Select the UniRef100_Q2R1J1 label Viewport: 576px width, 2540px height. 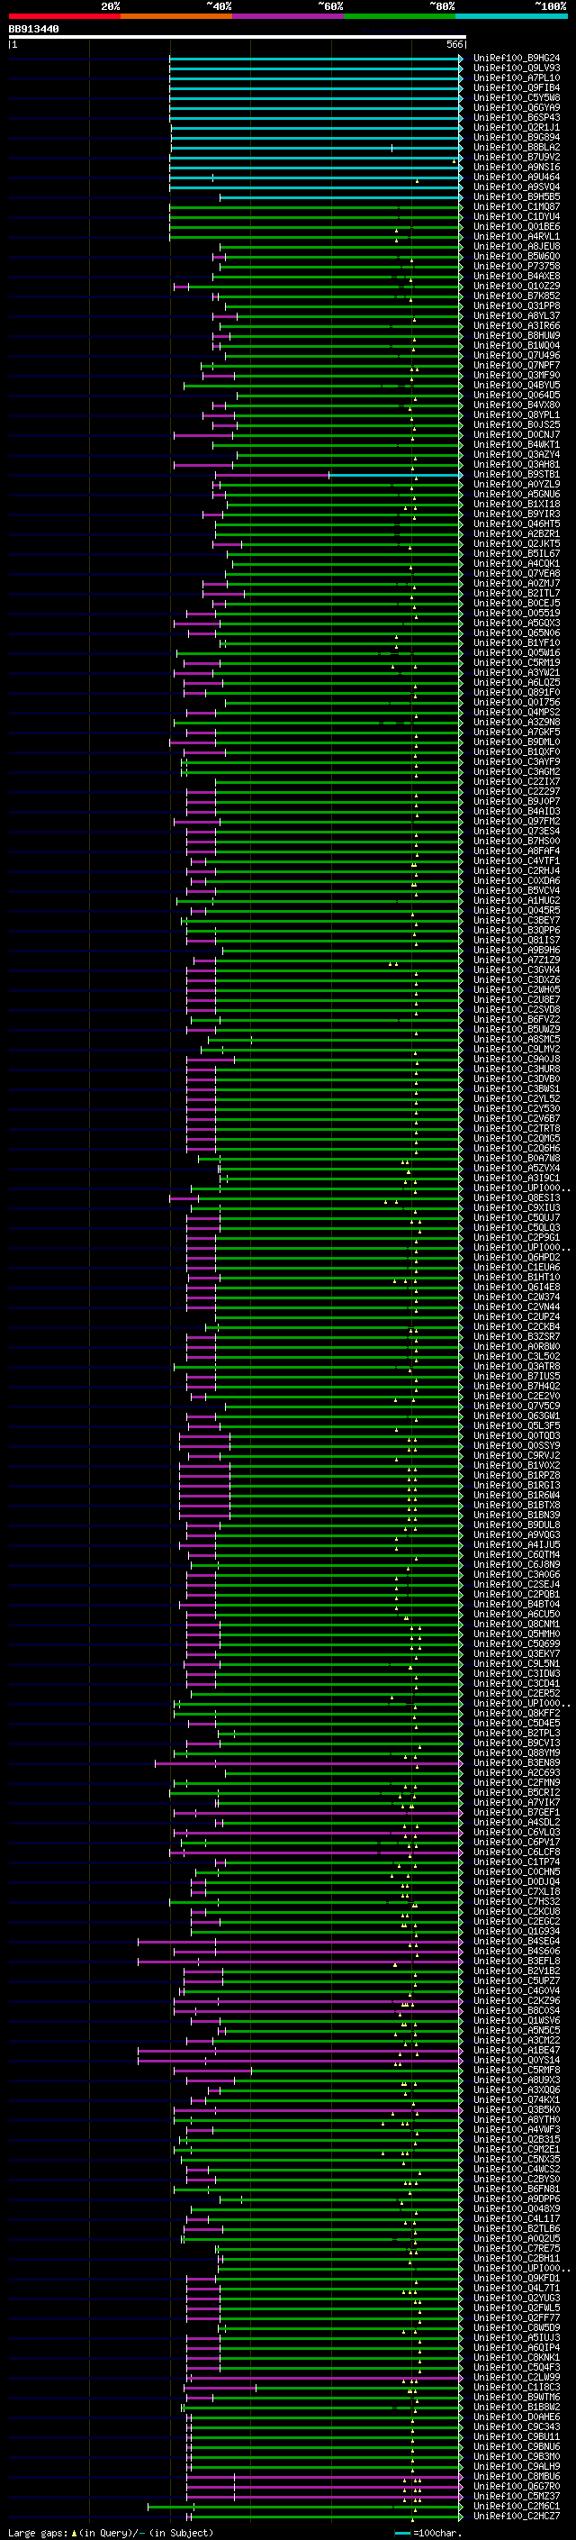click(516, 127)
